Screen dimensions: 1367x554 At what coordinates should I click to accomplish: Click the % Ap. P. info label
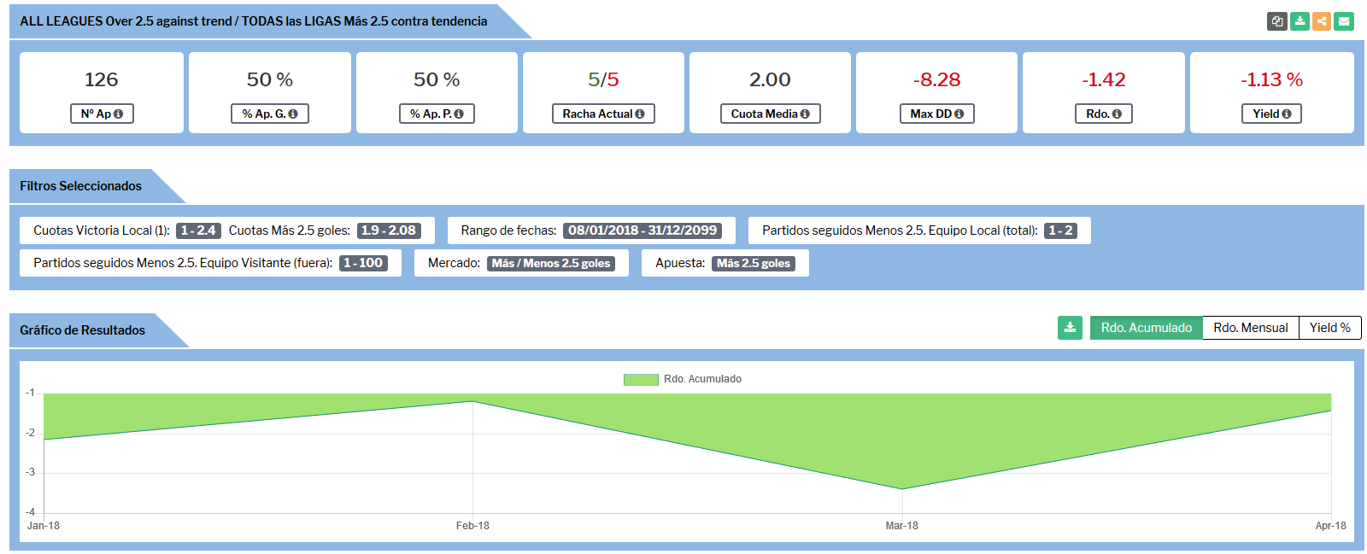pos(437,114)
